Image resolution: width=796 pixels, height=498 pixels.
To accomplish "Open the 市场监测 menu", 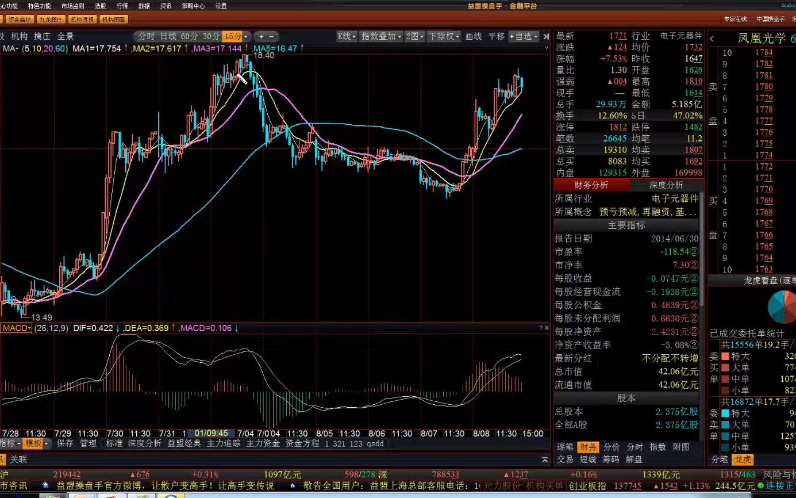I will [x=72, y=6].
